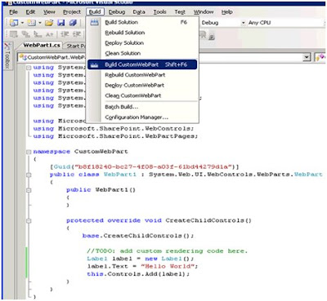This screenshot has height=301, width=327.
Task: Open the Add New Item dropdown arrow
Action: click(x=40, y=23)
